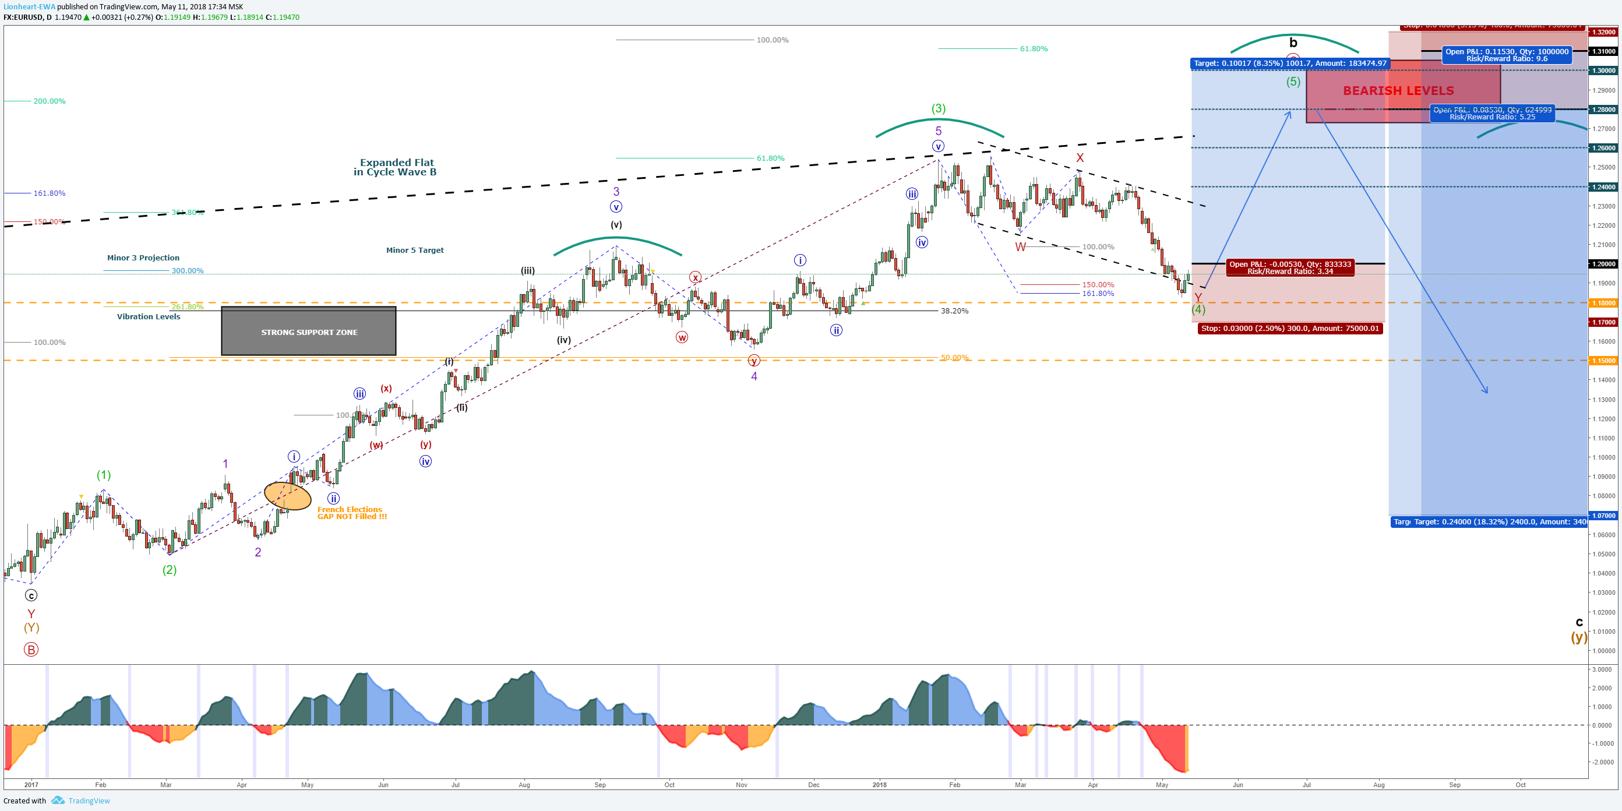Image resolution: width=1622 pixels, height=811 pixels.
Task: Select the 'Expanded Flat in Cycle Wave B' text
Action: (x=396, y=167)
